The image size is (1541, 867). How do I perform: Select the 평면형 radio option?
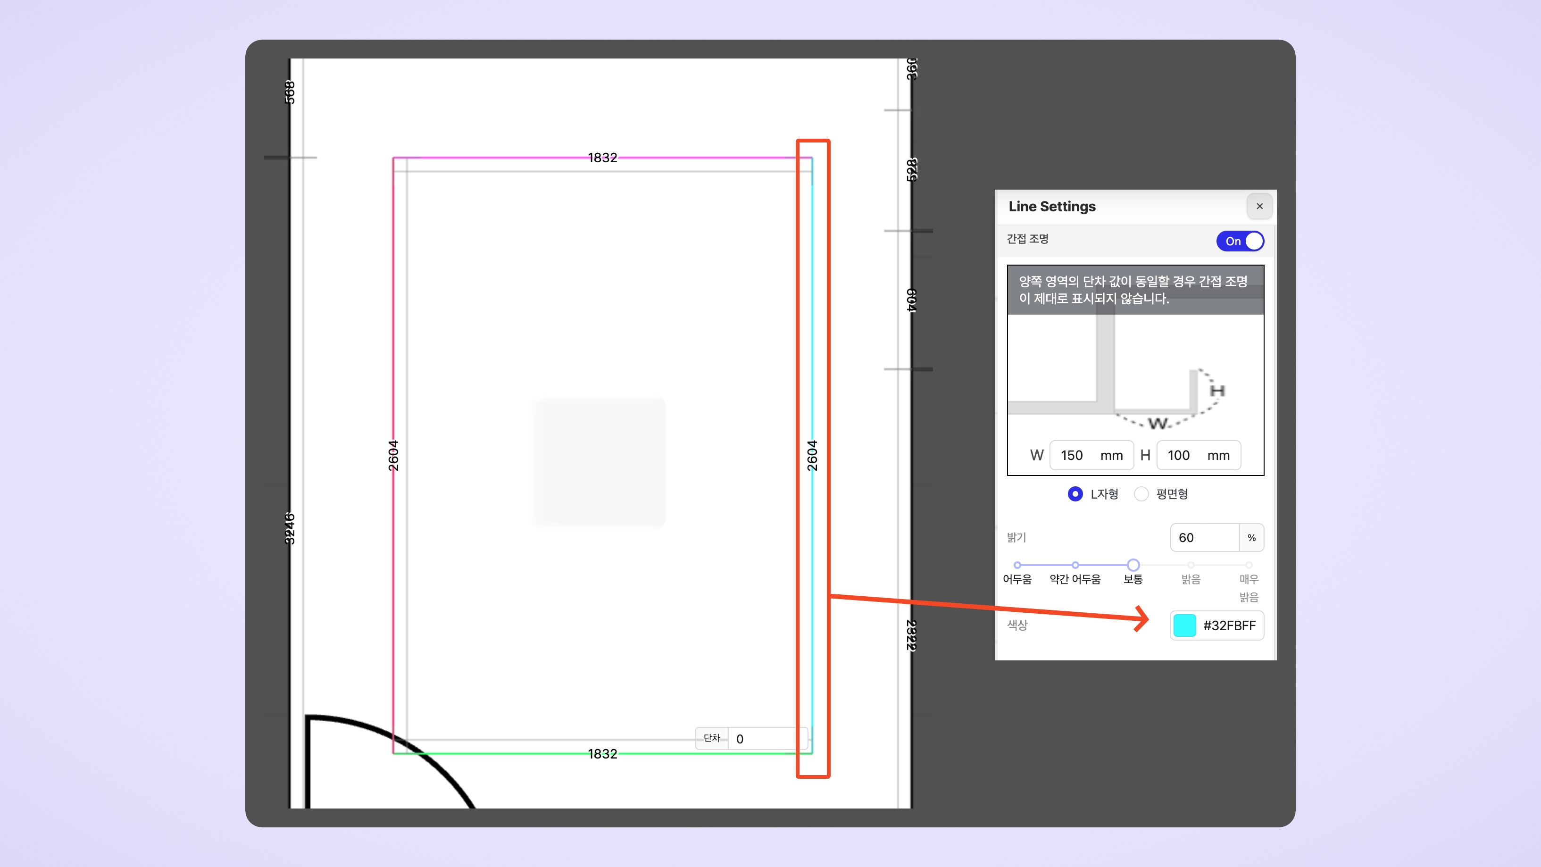pyautogui.click(x=1141, y=493)
